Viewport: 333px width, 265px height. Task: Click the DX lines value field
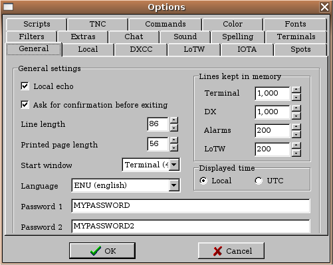273,112
